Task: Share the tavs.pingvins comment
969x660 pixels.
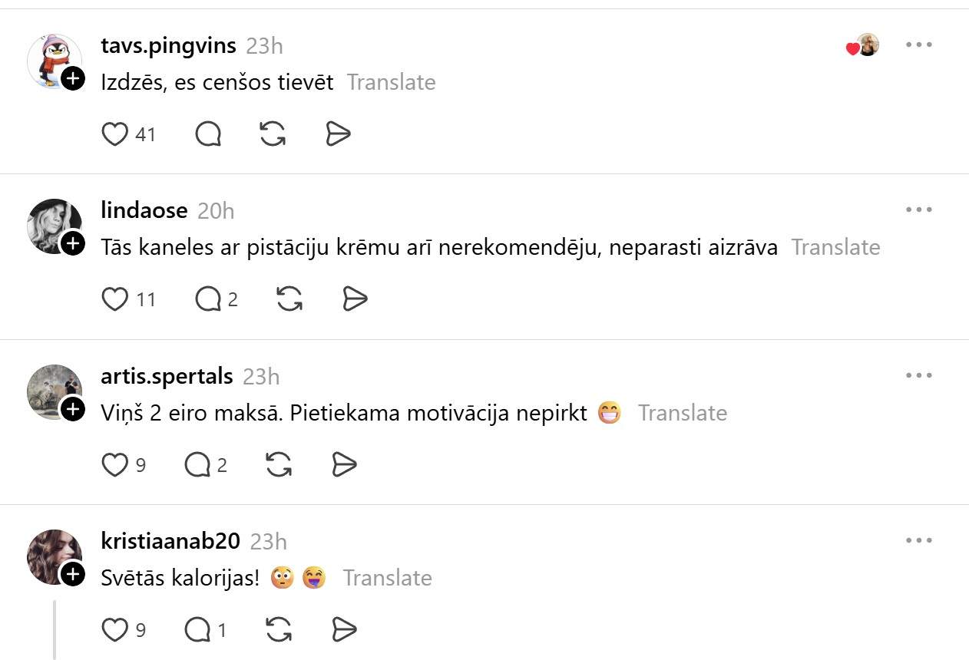Action: click(x=338, y=134)
